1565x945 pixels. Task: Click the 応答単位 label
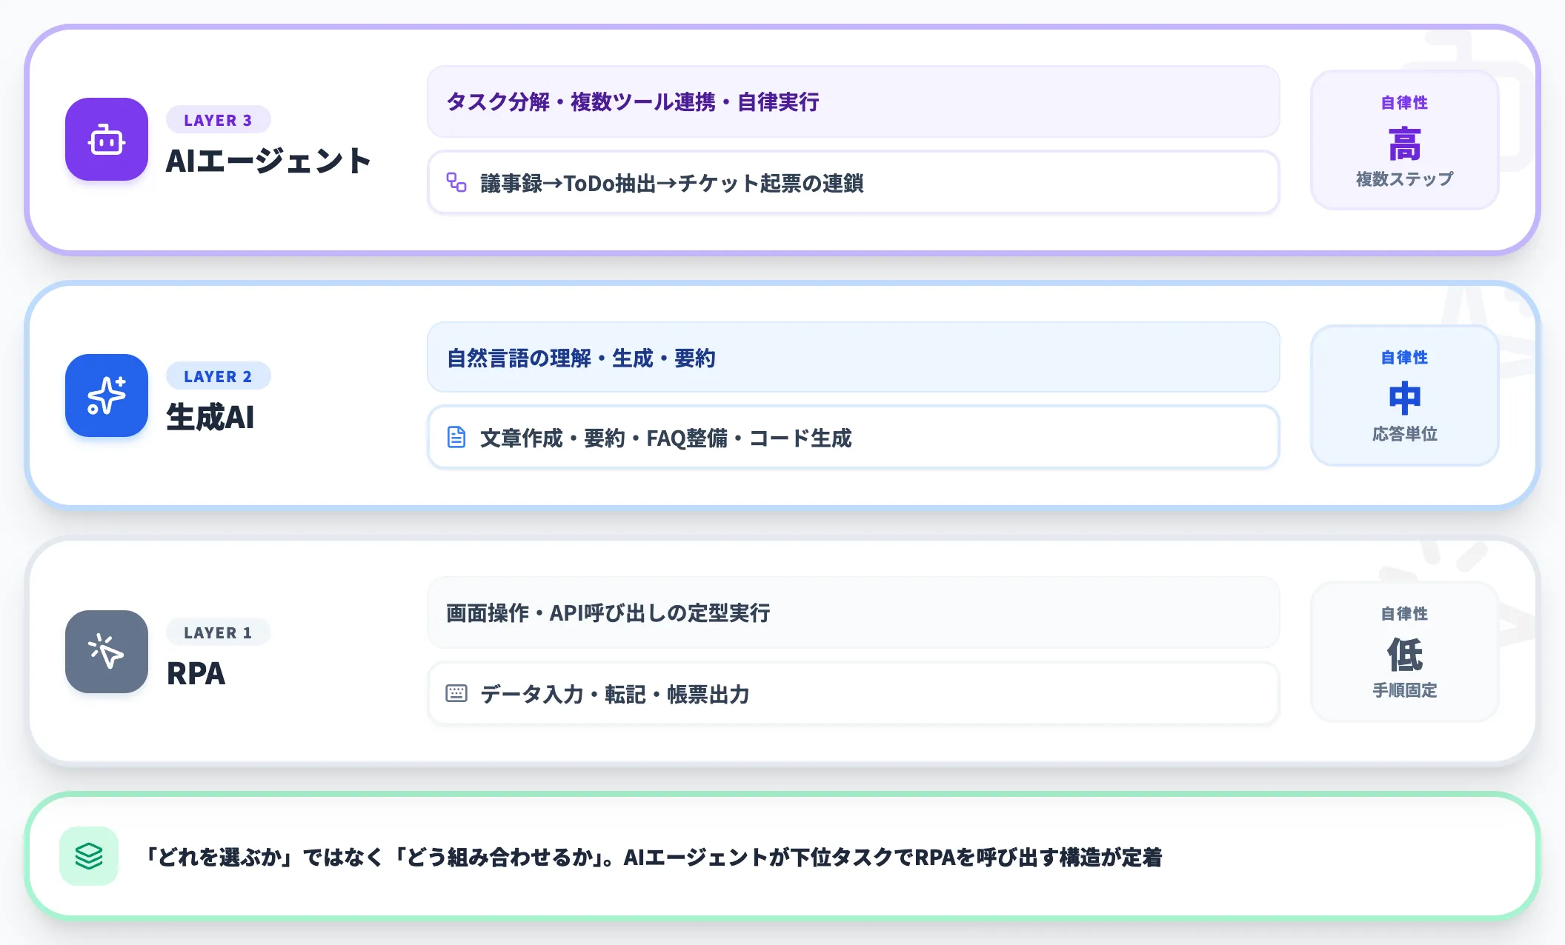pyautogui.click(x=1405, y=434)
